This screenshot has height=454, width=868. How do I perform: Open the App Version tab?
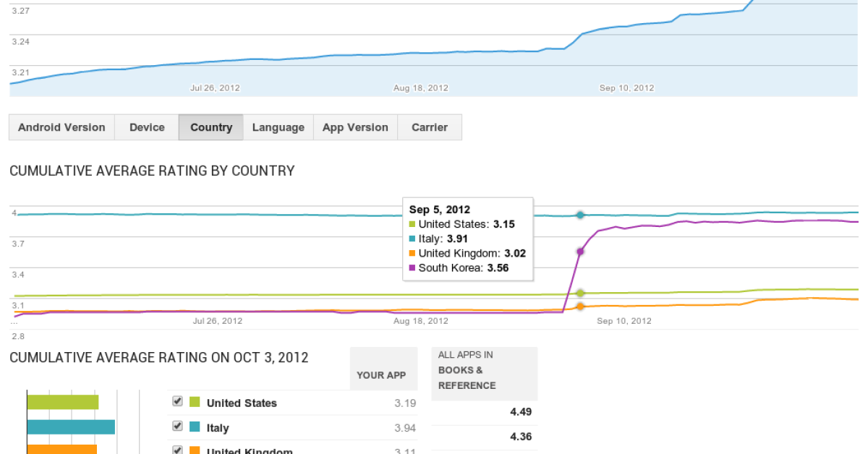point(355,127)
